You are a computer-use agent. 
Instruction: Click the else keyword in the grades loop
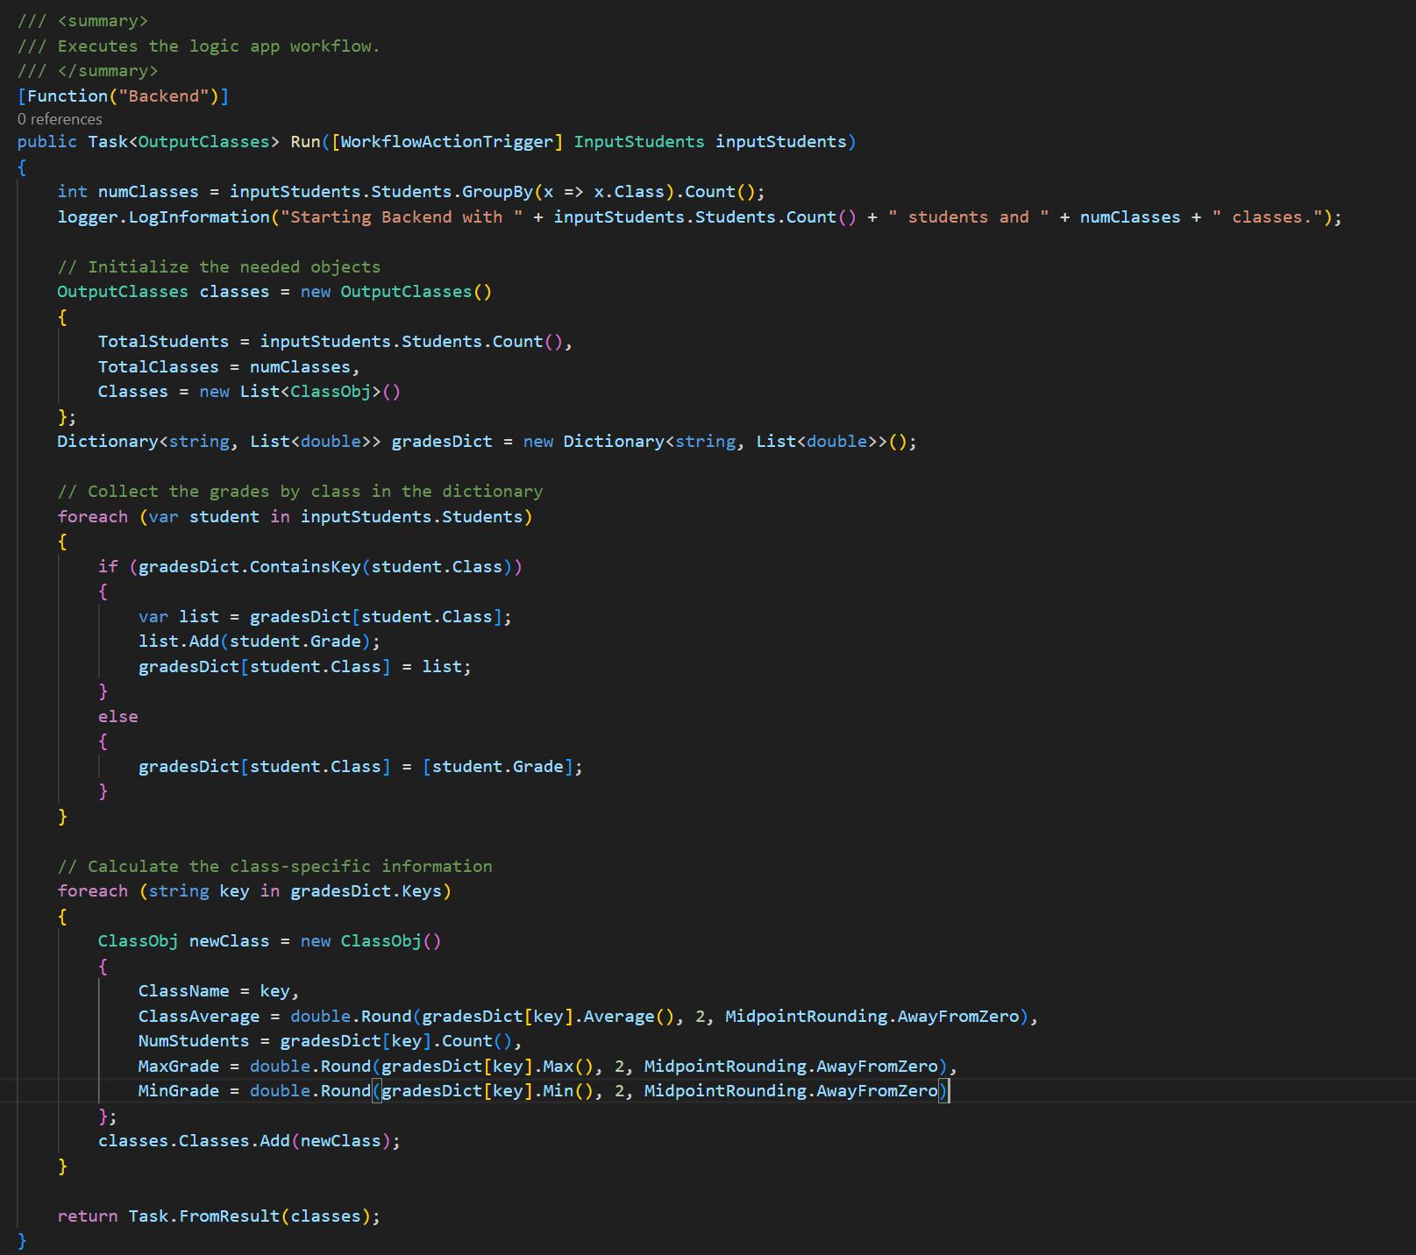point(117,716)
